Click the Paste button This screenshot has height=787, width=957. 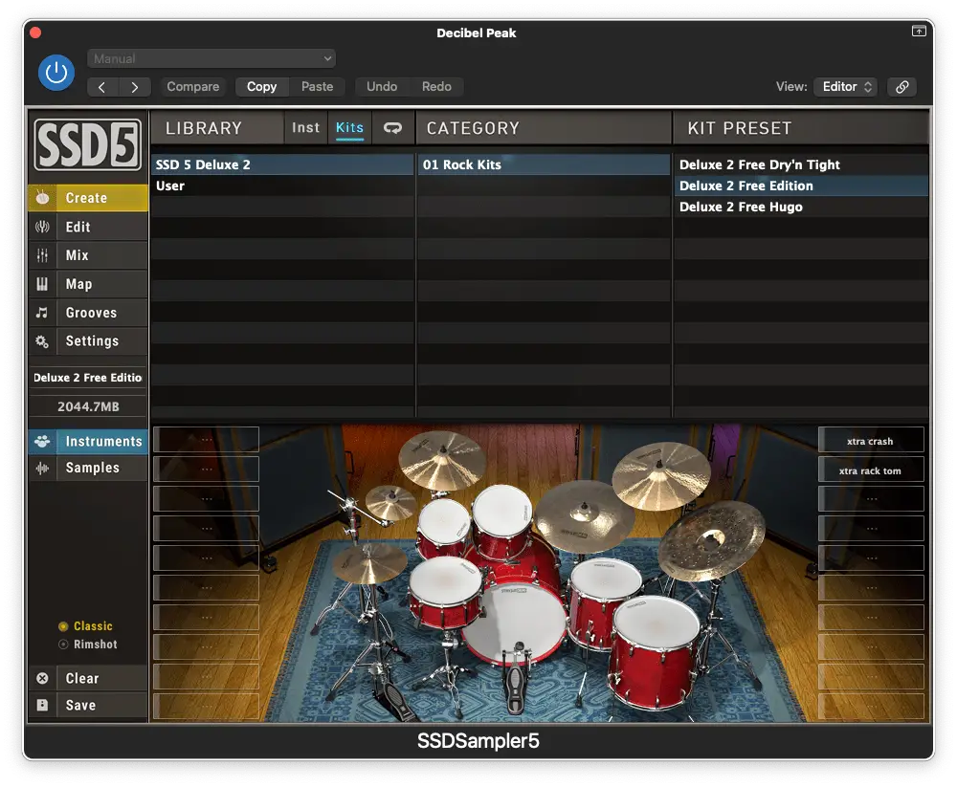click(x=318, y=87)
